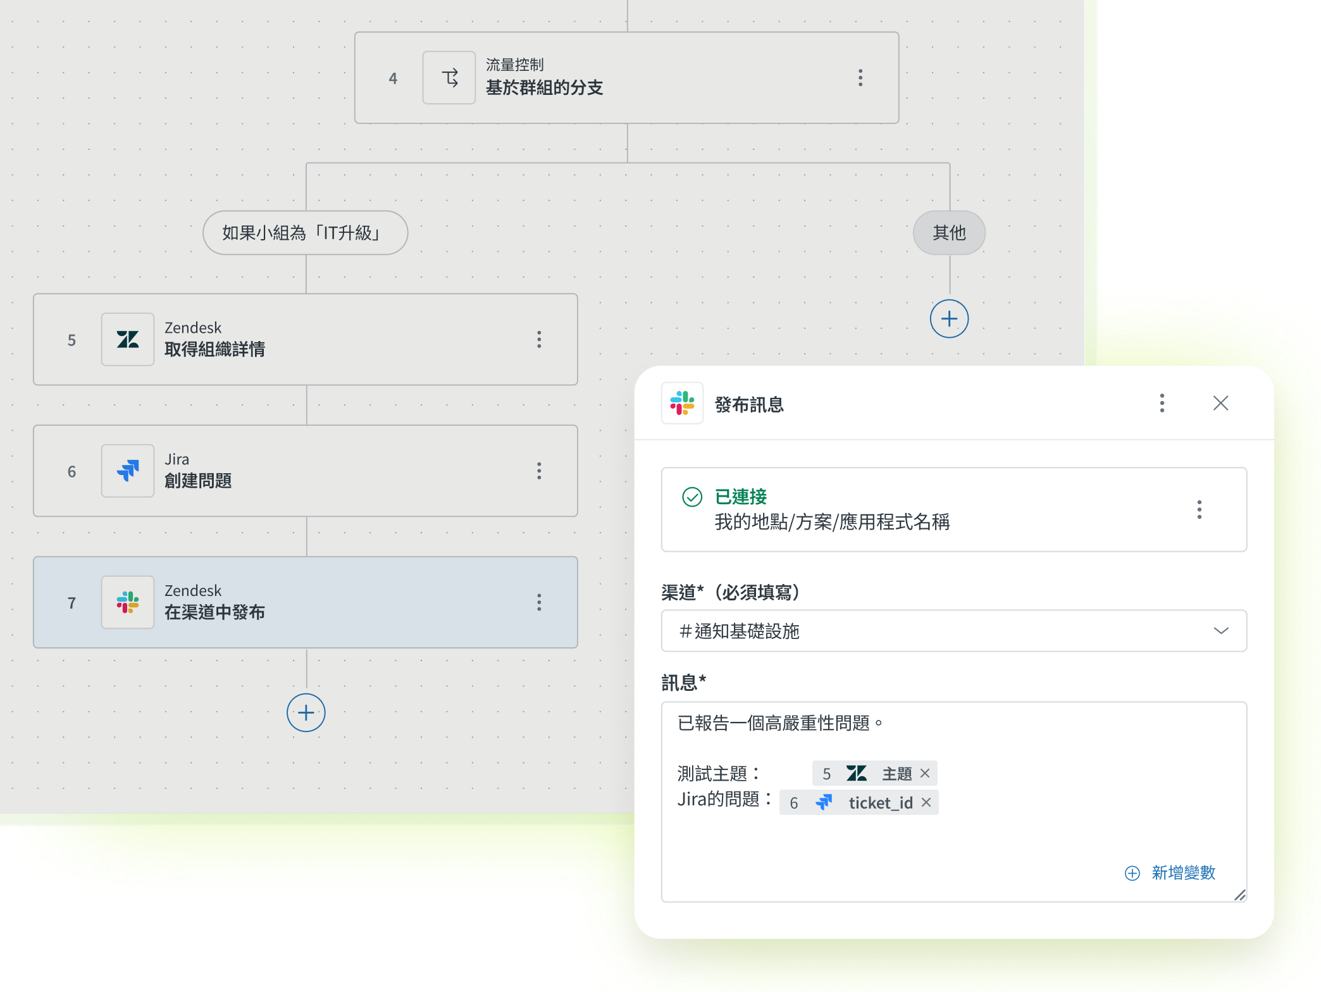Viewport: 1321px width, 992px height.
Task: Click the chevron arrow of the channel dropdown
Action: coord(1221,631)
